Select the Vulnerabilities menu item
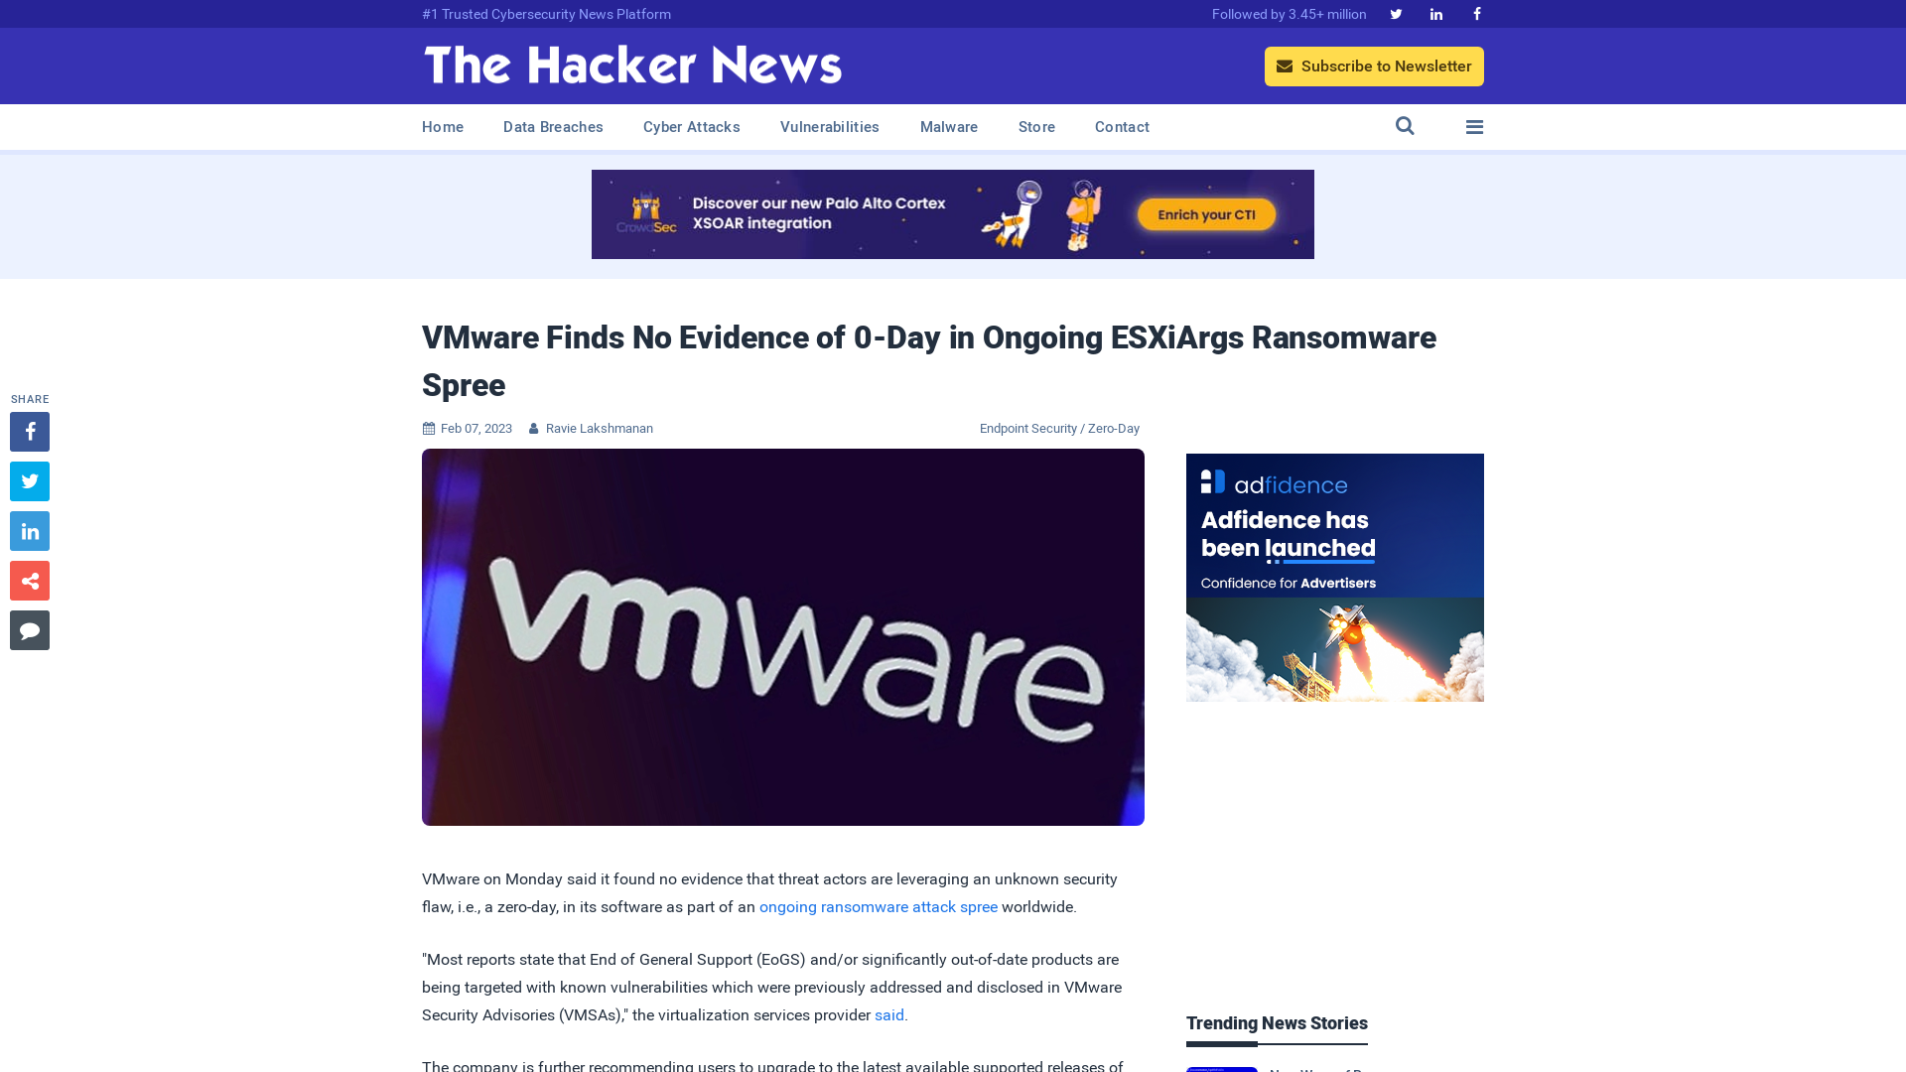 [830, 127]
